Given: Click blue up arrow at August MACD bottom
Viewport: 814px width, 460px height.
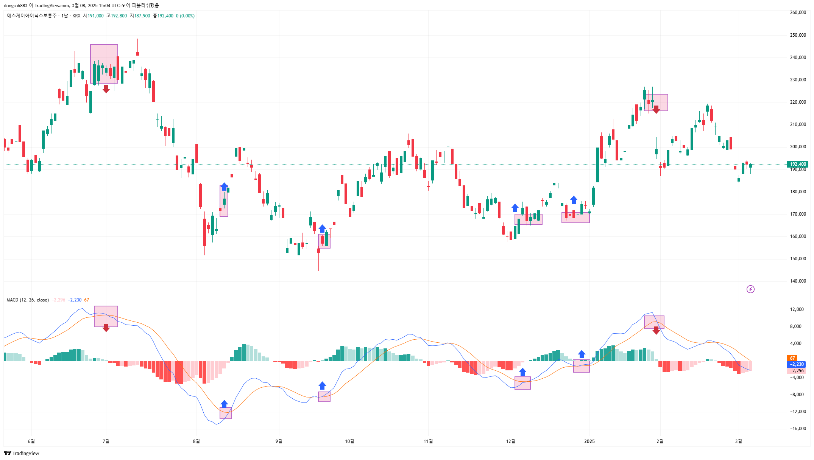Looking at the screenshot, I should pos(224,404).
